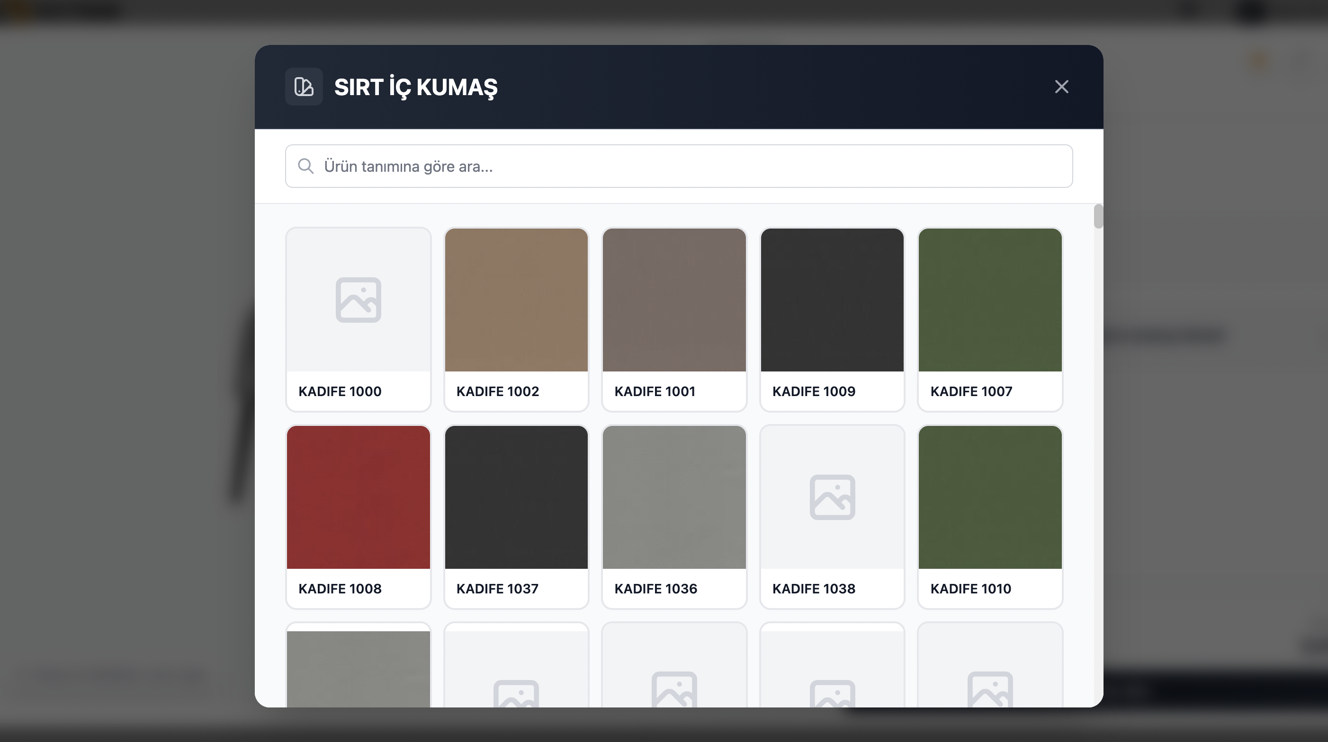This screenshot has height=742, width=1328.
Task: Select the KADIFE 1000 placeholder image
Action: click(359, 300)
